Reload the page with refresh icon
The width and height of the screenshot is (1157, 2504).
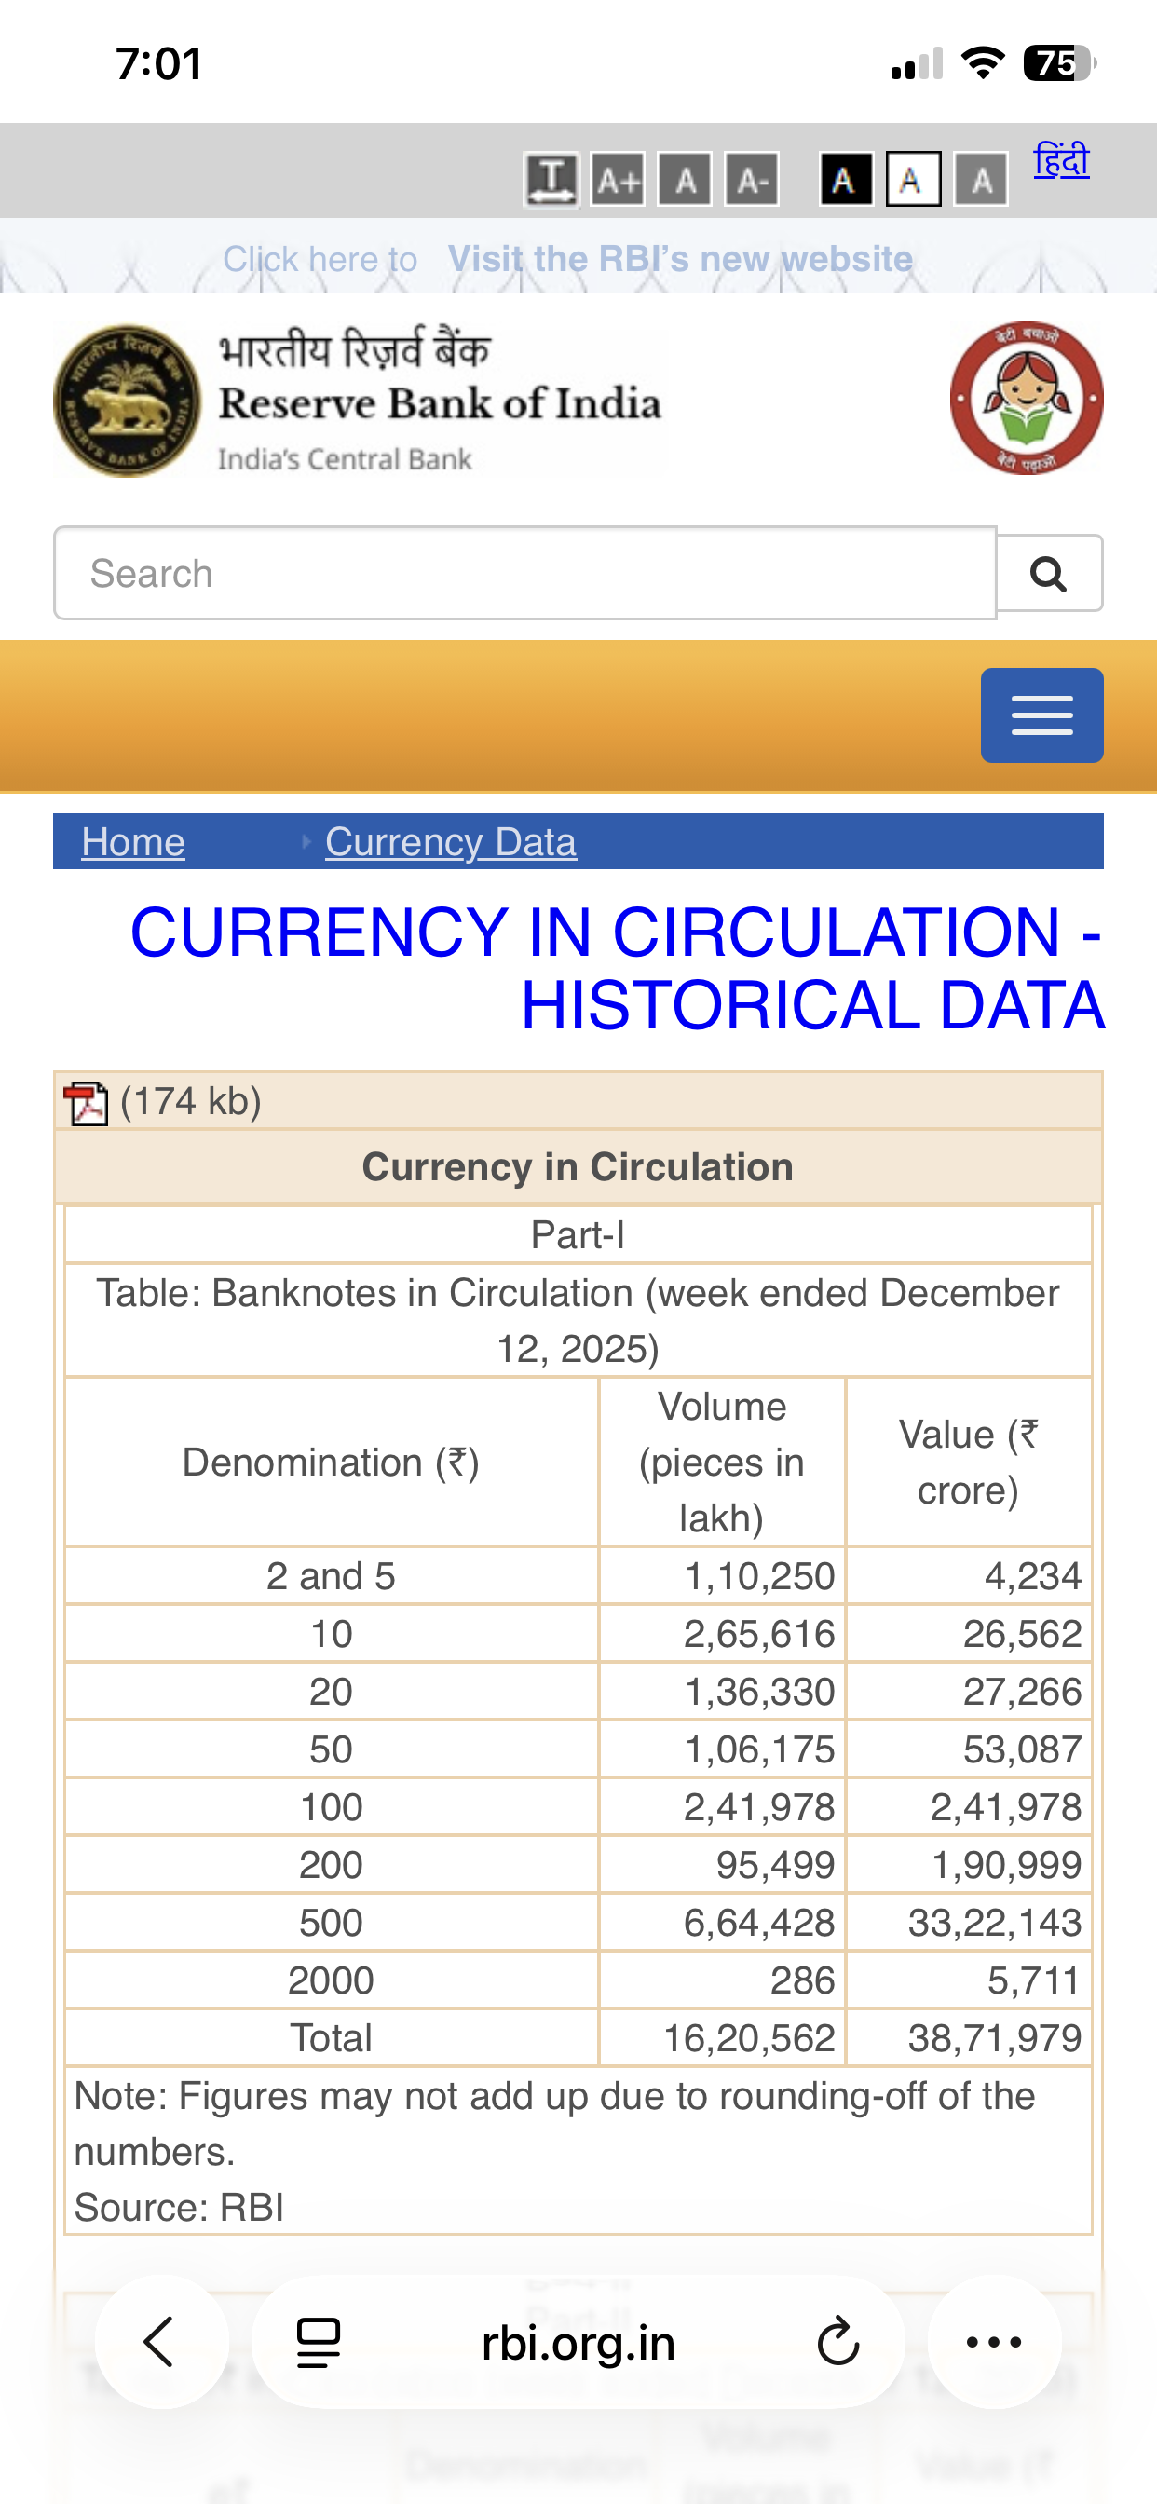click(837, 2342)
